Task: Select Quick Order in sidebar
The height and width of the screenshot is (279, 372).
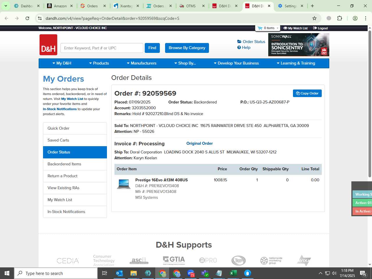Action: (75, 128)
